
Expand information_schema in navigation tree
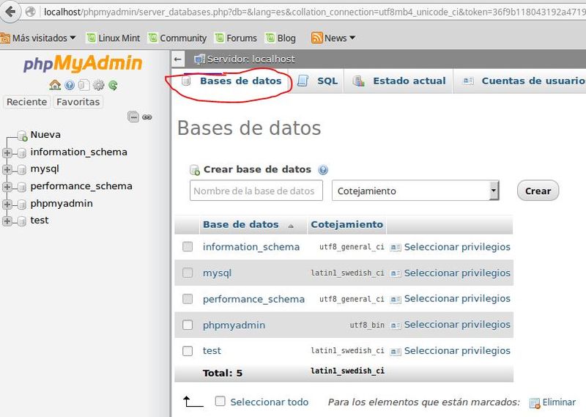[x=7, y=152]
